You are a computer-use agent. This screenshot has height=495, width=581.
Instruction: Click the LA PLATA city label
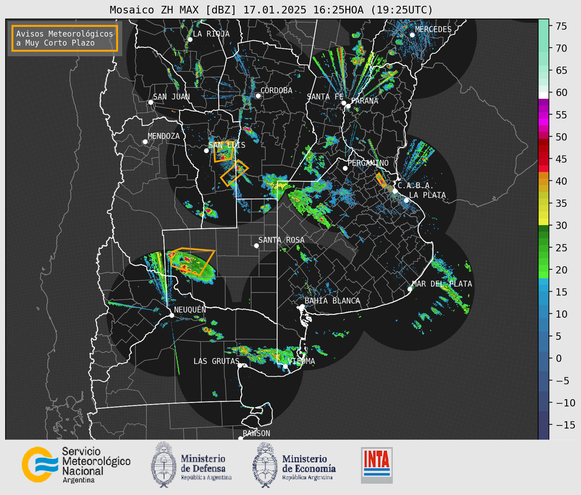click(427, 195)
